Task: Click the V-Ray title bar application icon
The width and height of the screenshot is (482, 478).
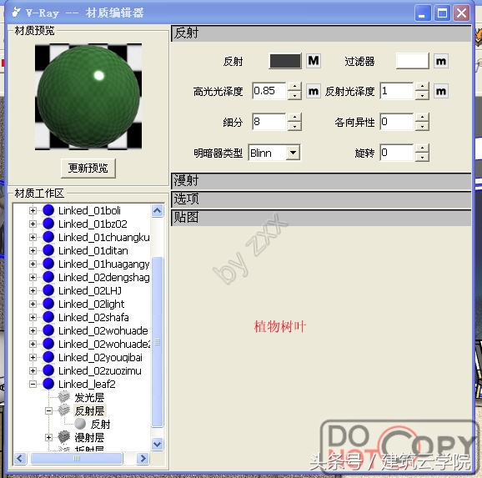Action: coord(16,13)
